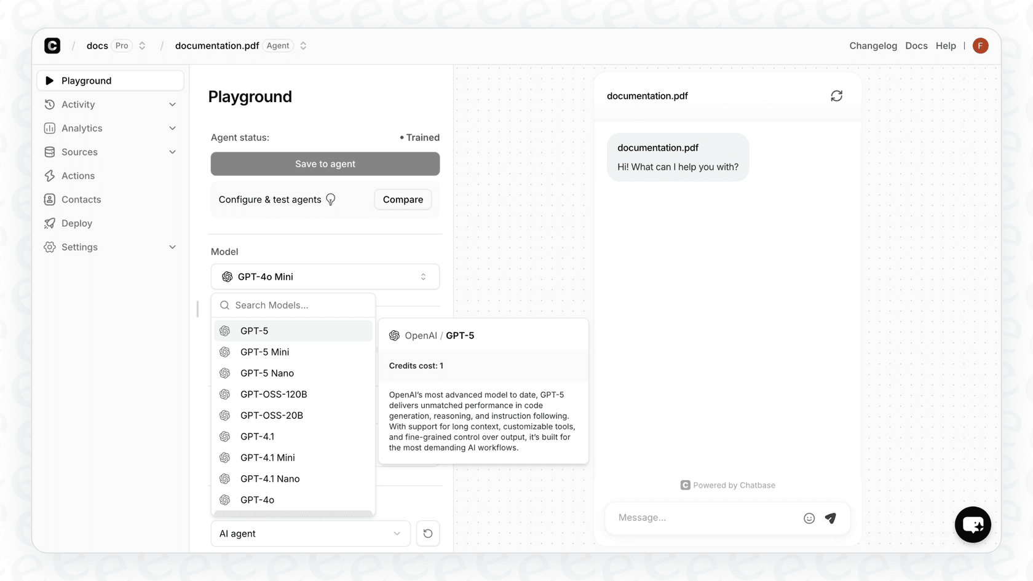Image resolution: width=1033 pixels, height=581 pixels.
Task: Open the AI agent dropdown
Action: (x=310, y=534)
